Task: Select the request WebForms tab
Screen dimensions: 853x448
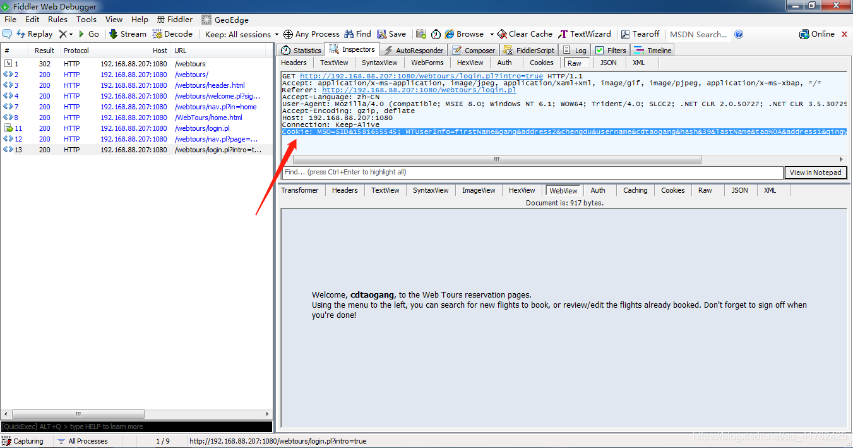Action: pyautogui.click(x=429, y=63)
